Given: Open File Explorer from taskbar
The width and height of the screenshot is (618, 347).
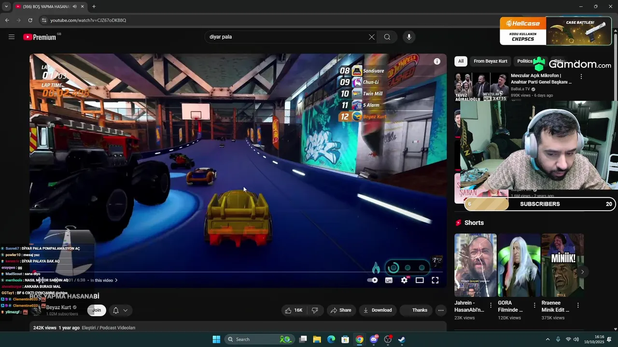Looking at the screenshot, I should pyautogui.click(x=317, y=339).
